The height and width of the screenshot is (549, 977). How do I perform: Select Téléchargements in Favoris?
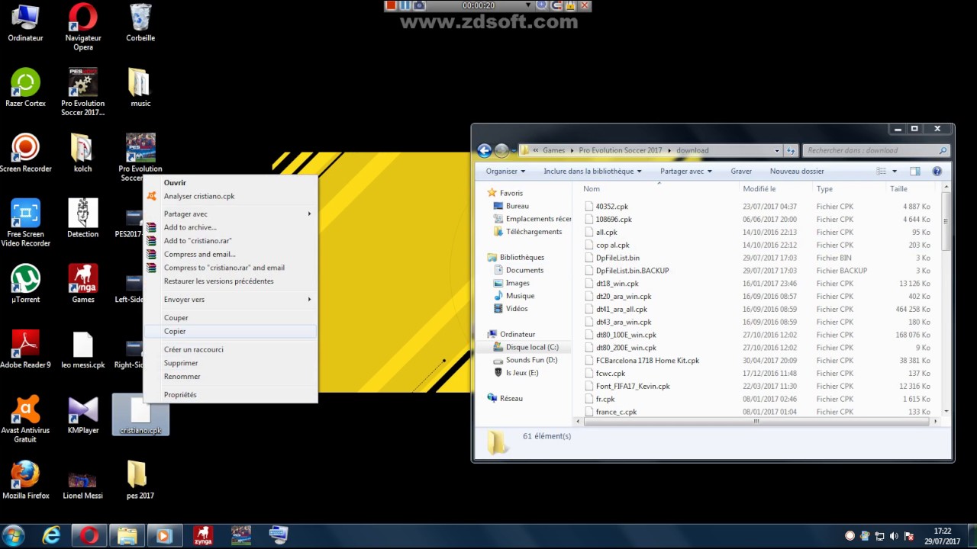[x=527, y=232]
